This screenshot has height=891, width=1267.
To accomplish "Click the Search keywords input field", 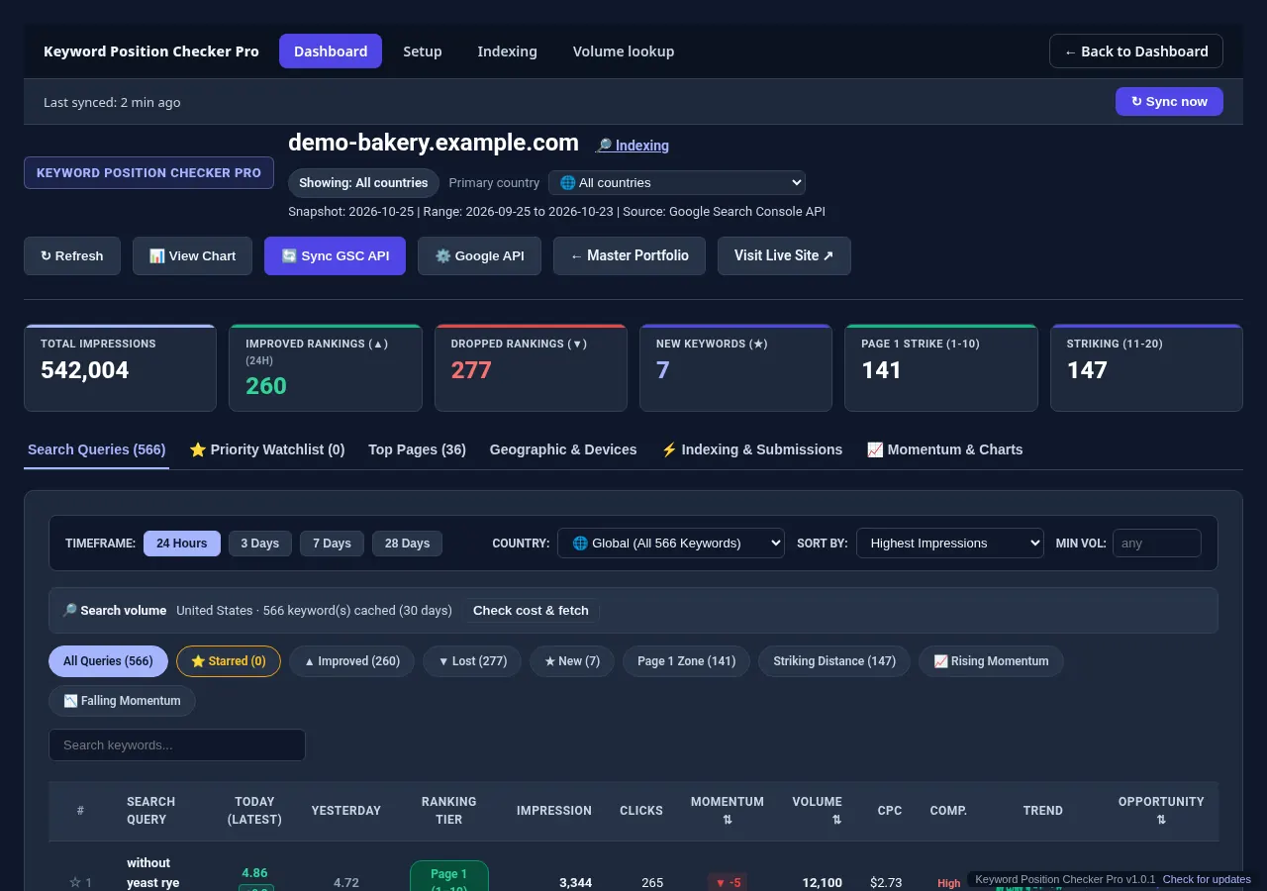I will tap(177, 745).
